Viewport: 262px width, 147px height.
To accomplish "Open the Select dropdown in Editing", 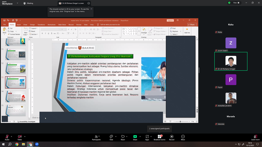I will click(x=174, y=34).
